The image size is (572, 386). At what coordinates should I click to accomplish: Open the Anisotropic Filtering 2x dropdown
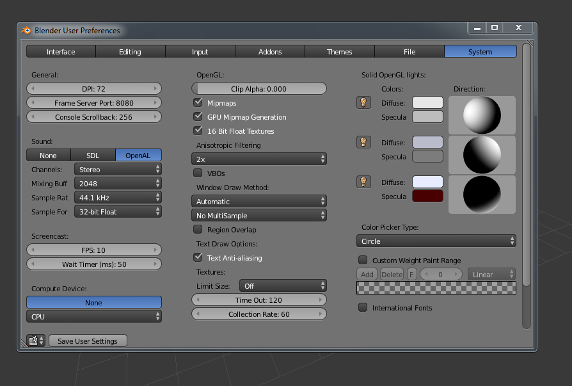tap(259, 159)
